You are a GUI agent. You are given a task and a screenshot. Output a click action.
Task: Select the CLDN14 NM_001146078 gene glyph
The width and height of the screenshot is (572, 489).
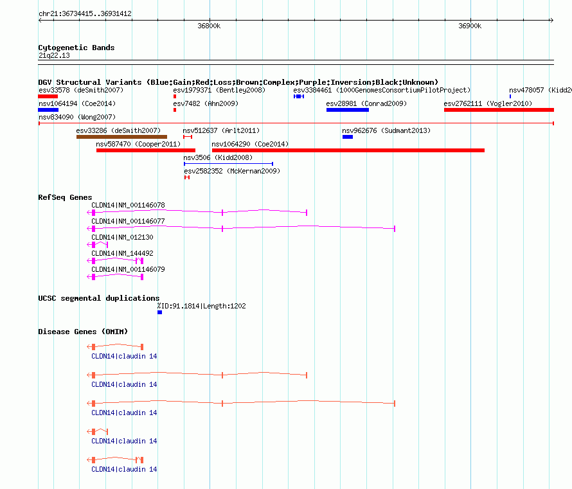pos(197,212)
